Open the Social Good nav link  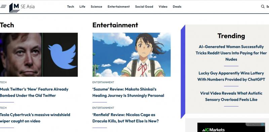click(144, 7)
